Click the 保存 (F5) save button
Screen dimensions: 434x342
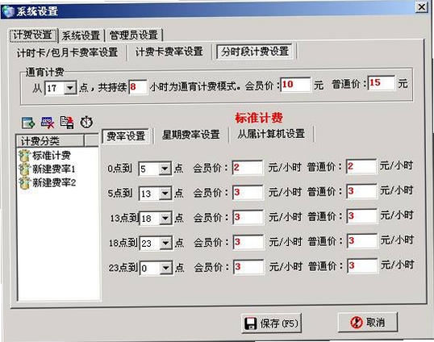[x=271, y=323]
